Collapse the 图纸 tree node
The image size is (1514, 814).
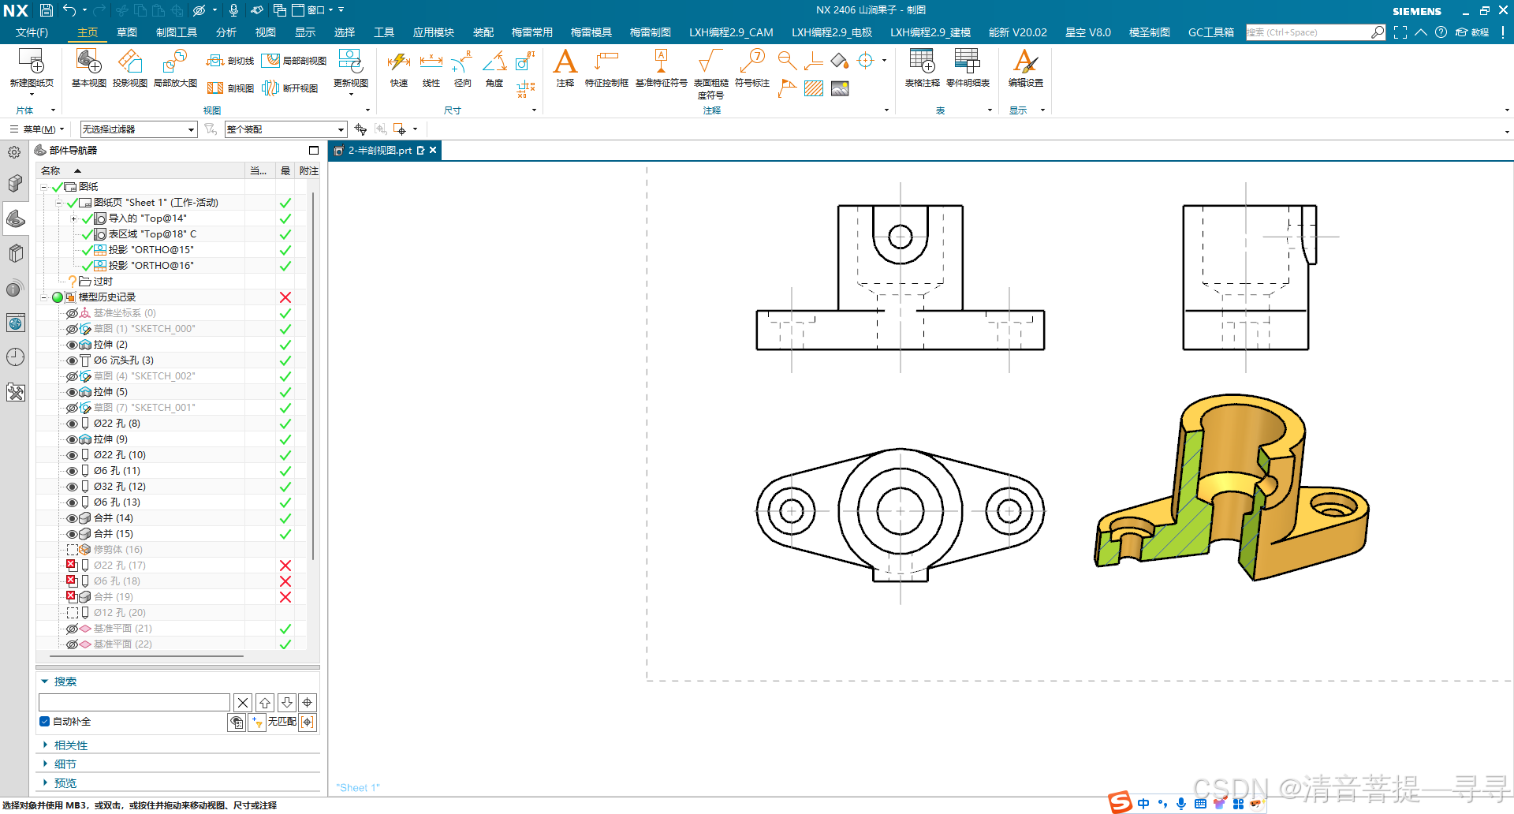pos(44,187)
